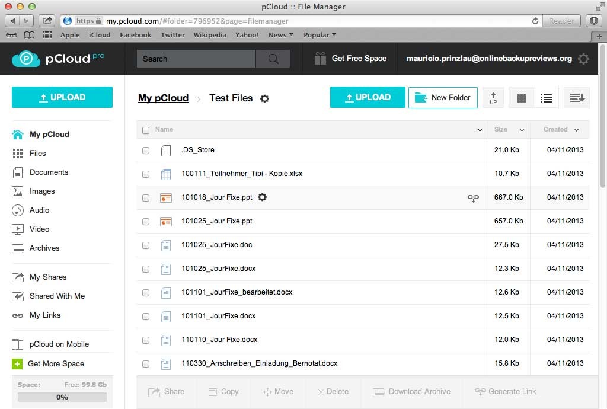Open Images in the sidebar
The width and height of the screenshot is (607, 409).
(x=41, y=191)
